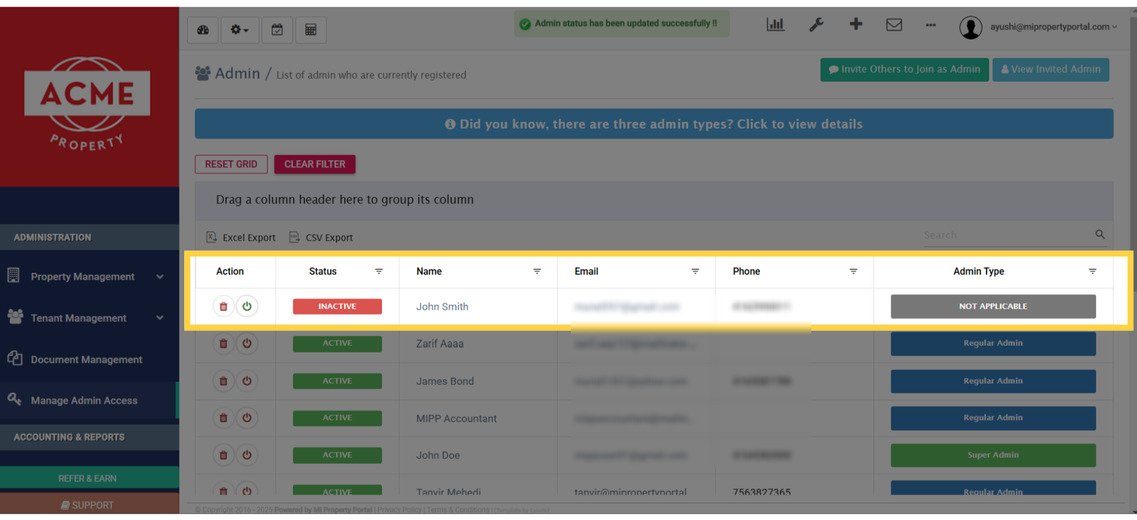This screenshot has height=520, width=1137.
Task: Open the Phone column filter icon
Action: click(x=853, y=271)
